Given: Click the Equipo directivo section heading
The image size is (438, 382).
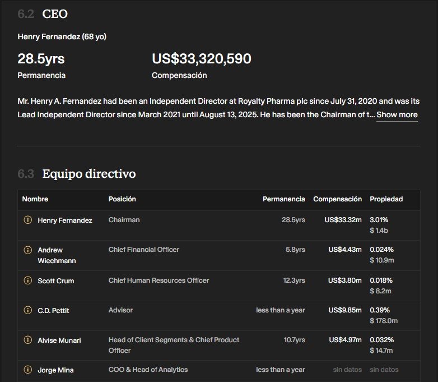Looking at the screenshot, I should 89,174.
